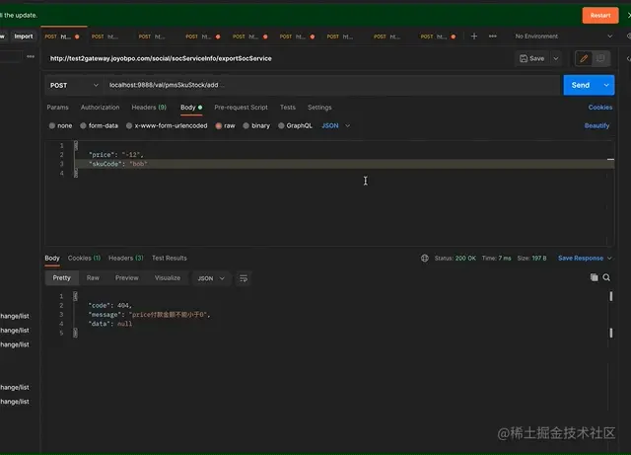Open the response Cookies (1) tab
The height and width of the screenshot is (455, 631).
(x=84, y=258)
